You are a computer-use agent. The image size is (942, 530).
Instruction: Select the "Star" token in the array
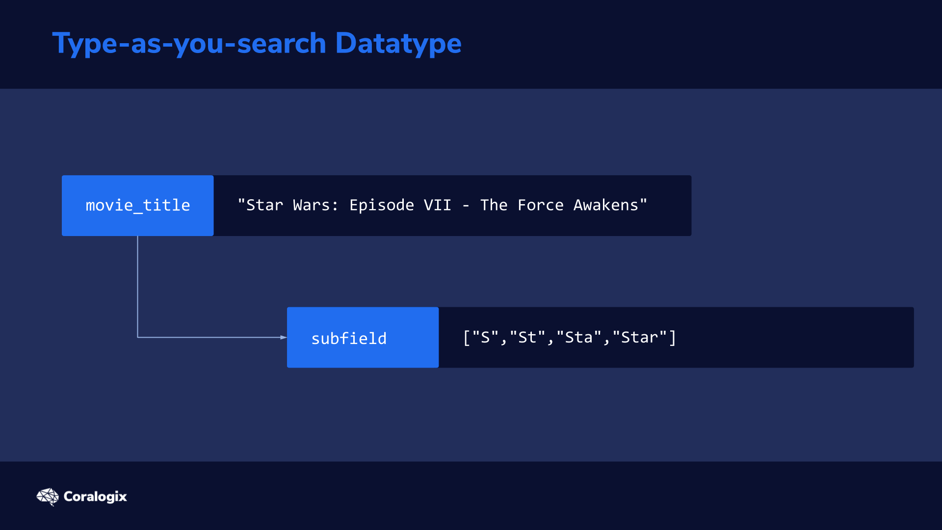(x=640, y=338)
